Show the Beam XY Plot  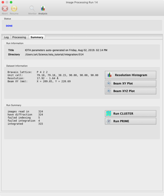click(x=131, y=83)
